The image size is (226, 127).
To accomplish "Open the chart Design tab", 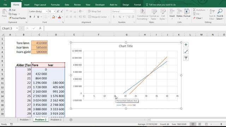I will point(126,5).
